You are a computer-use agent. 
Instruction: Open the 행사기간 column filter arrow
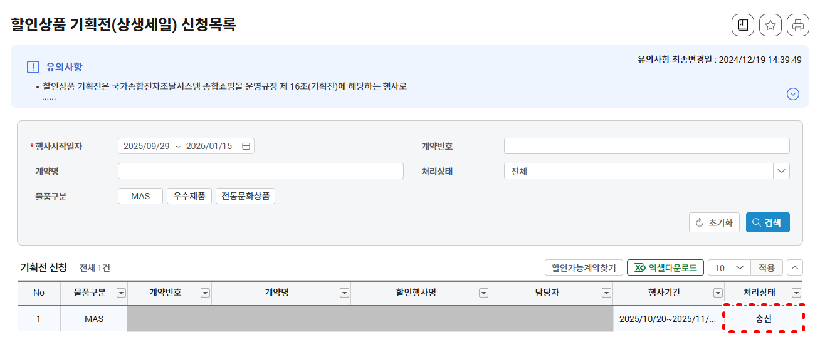point(718,293)
